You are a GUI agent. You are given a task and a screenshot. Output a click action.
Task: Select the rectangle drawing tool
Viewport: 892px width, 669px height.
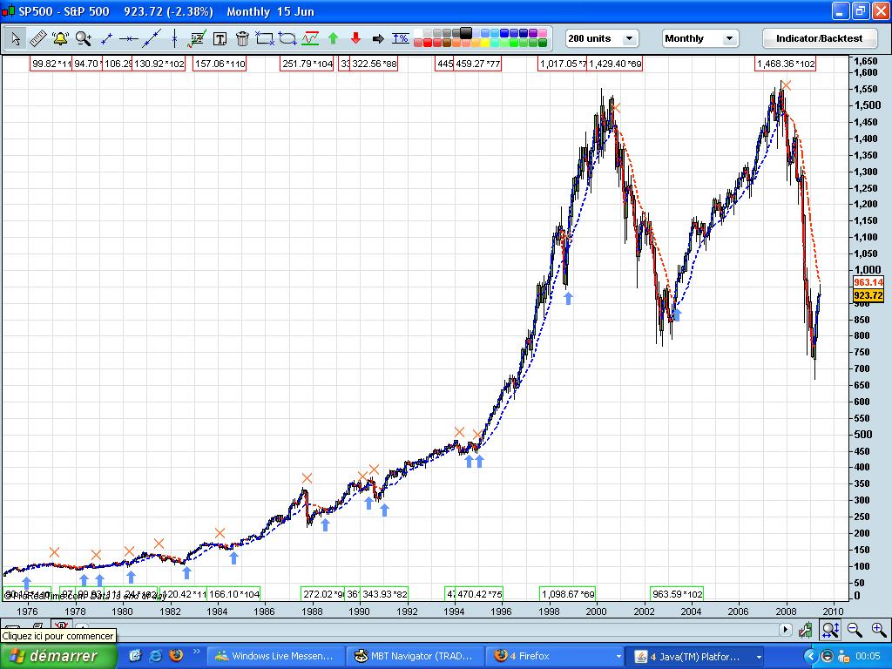tap(265, 38)
